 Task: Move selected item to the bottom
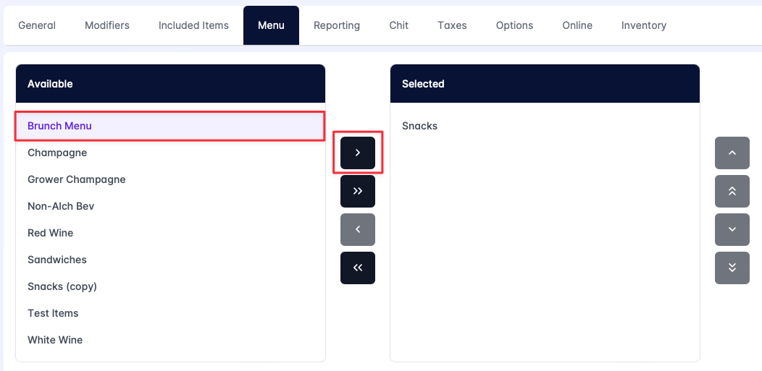coord(732,268)
